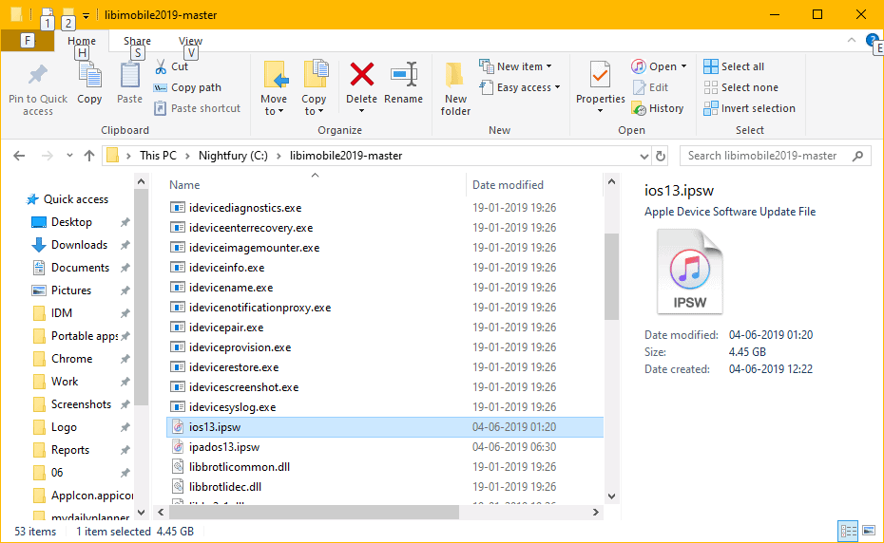Click the Cut scissors command
884x543 pixels.
click(x=171, y=66)
